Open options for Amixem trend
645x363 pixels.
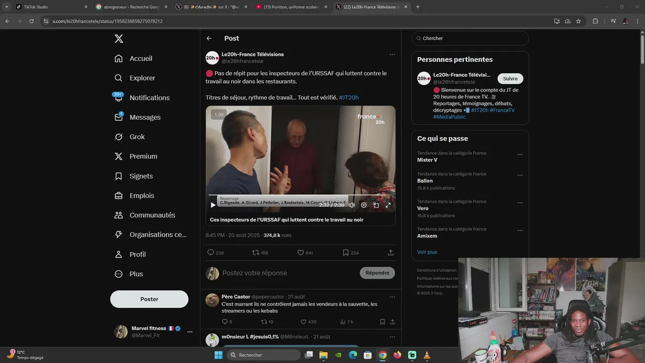click(x=520, y=230)
